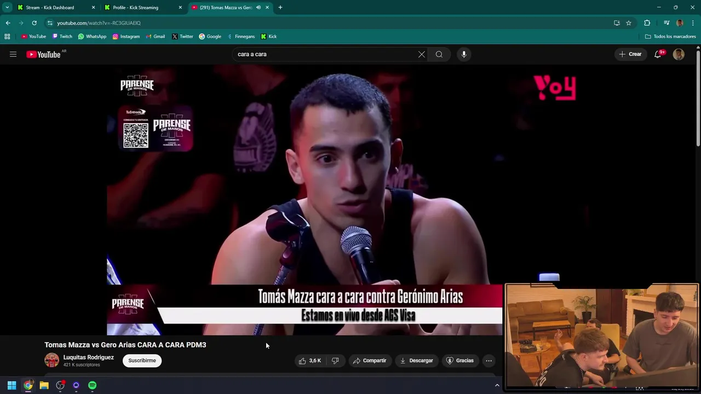The image size is (701, 394).
Task: Click the Suscribirme button
Action: pos(142,361)
